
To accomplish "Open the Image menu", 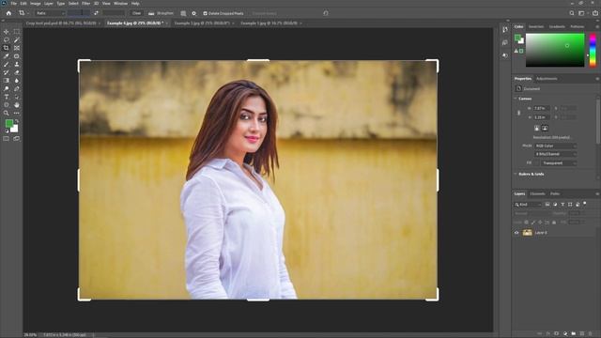I will (x=36, y=4).
